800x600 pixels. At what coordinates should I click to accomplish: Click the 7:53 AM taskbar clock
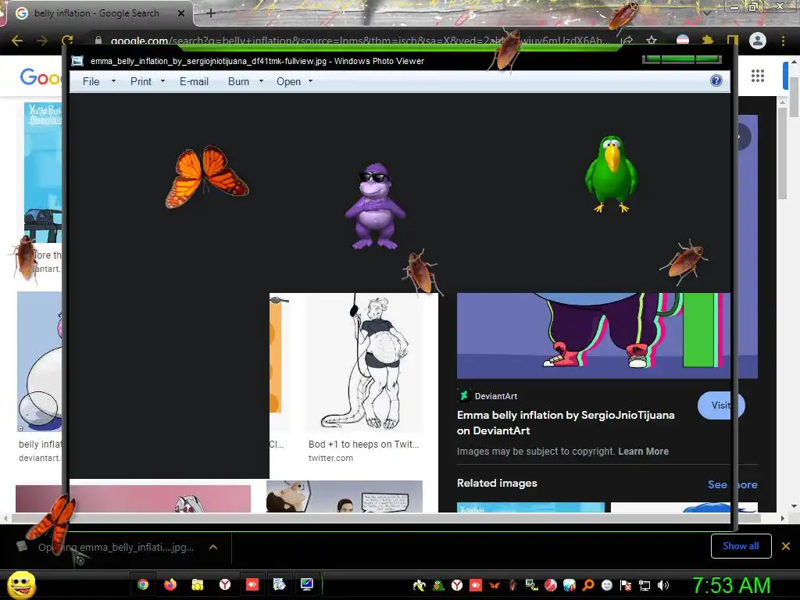click(x=731, y=585)
